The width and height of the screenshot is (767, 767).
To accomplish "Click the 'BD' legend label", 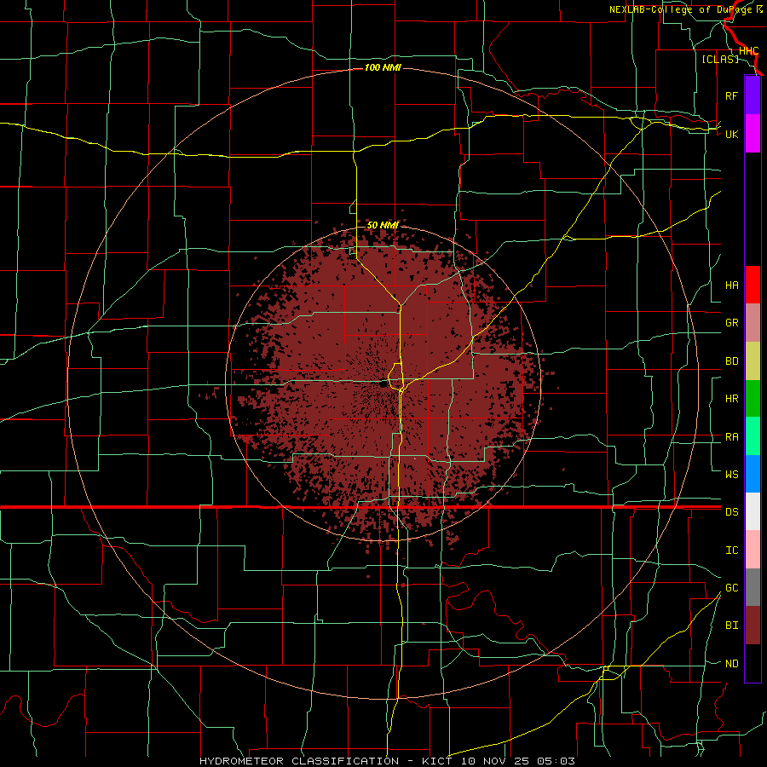I will point(731,361).
